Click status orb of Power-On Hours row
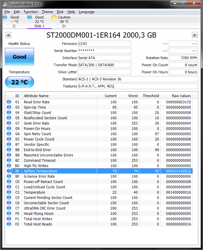203x250 pixels. (9, 128)
